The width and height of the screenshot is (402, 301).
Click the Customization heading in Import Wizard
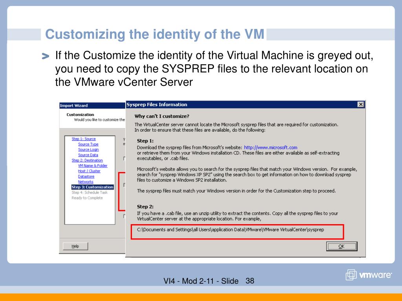tap(80, 115)
